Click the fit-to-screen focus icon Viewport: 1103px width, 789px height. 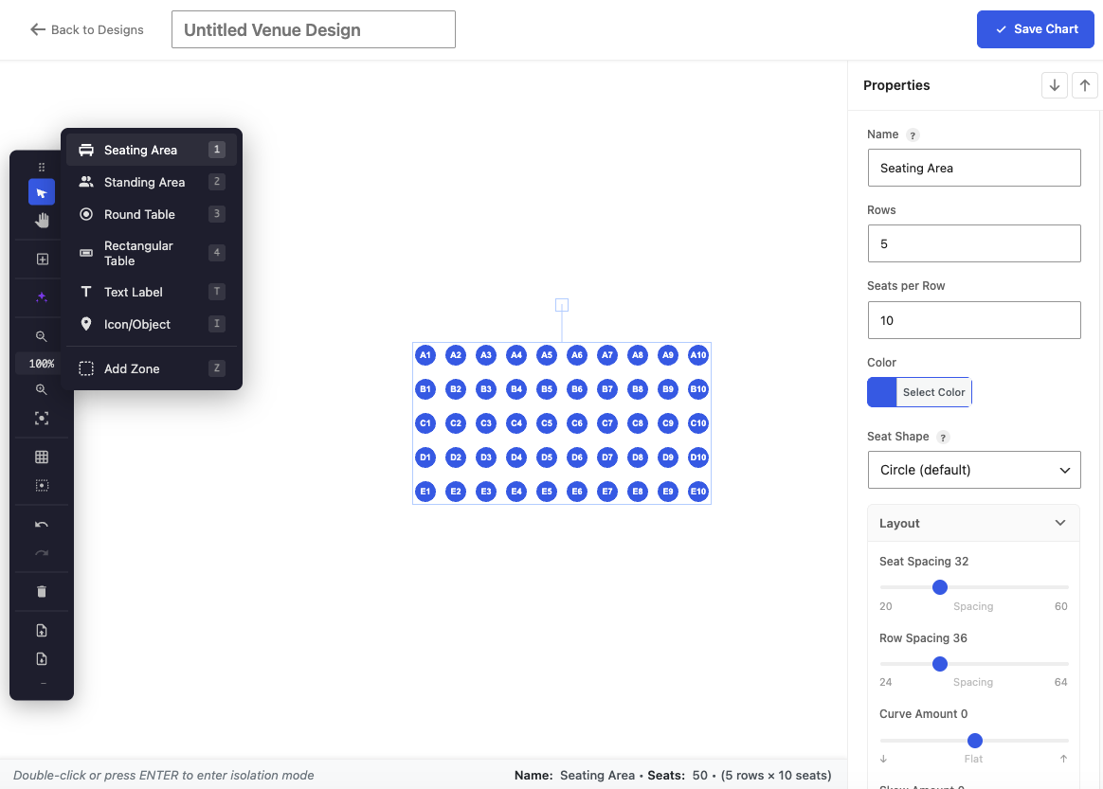pyautogui.click(x=42, y=418)
